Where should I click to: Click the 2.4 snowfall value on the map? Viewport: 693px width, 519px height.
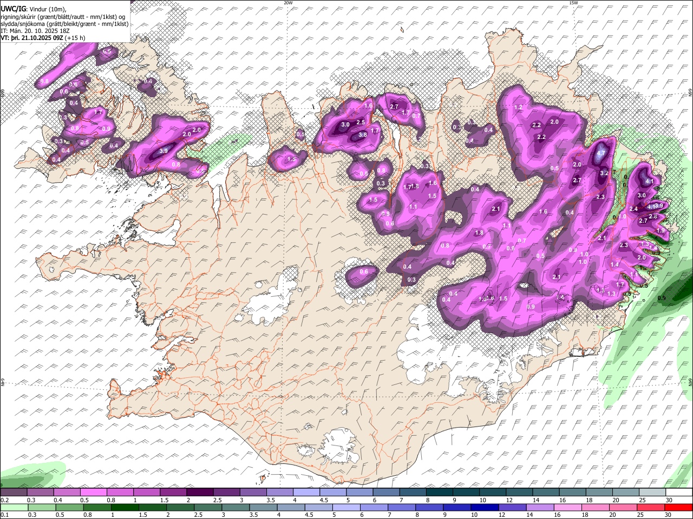[634, 209]
